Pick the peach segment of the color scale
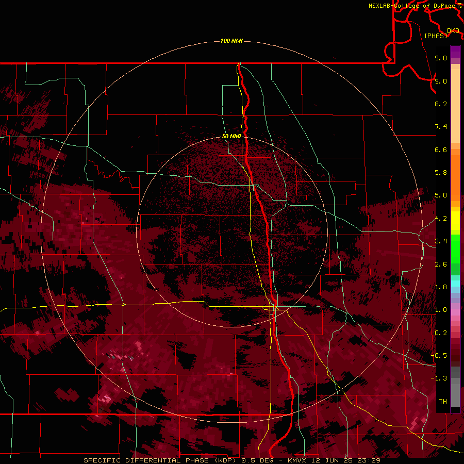 [455, 107]
